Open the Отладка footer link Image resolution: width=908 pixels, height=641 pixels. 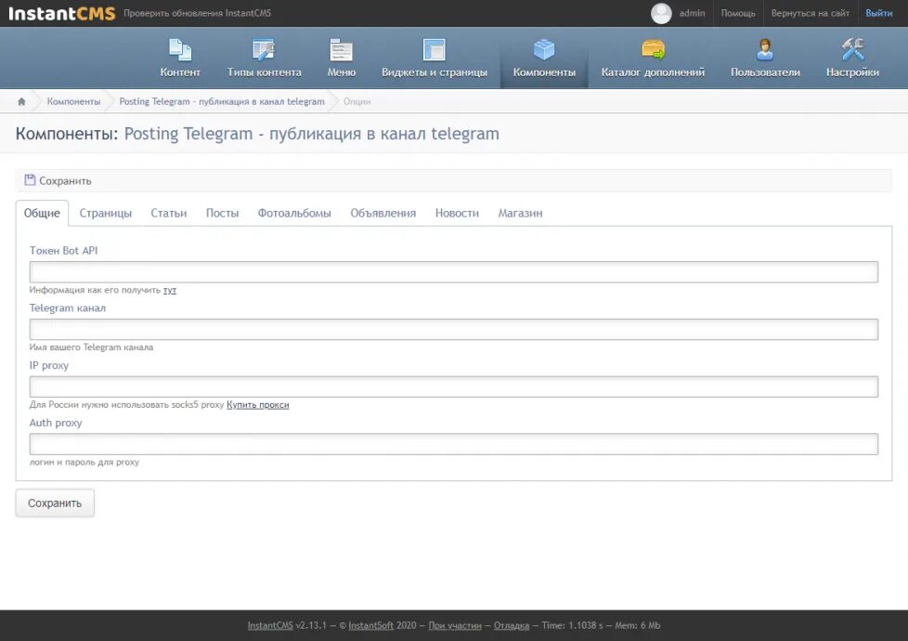click(x=512, y=625)
